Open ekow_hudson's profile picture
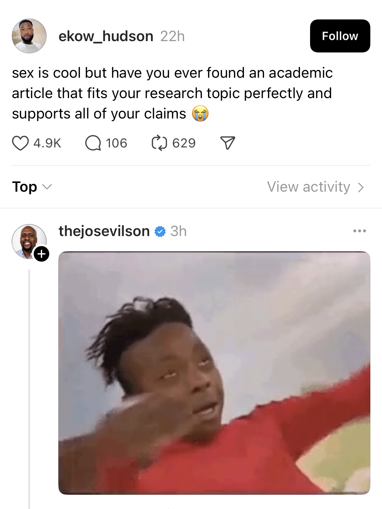 29,36
